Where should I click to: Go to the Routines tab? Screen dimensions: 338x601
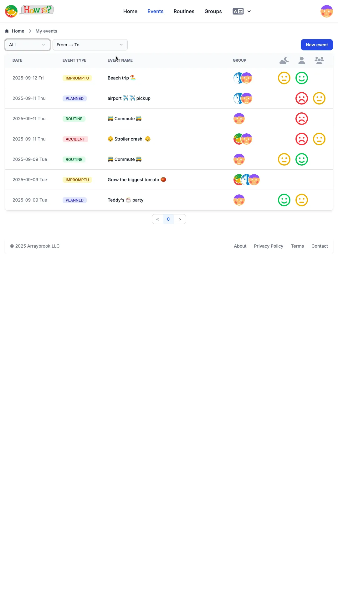click(x=184, y=11)
